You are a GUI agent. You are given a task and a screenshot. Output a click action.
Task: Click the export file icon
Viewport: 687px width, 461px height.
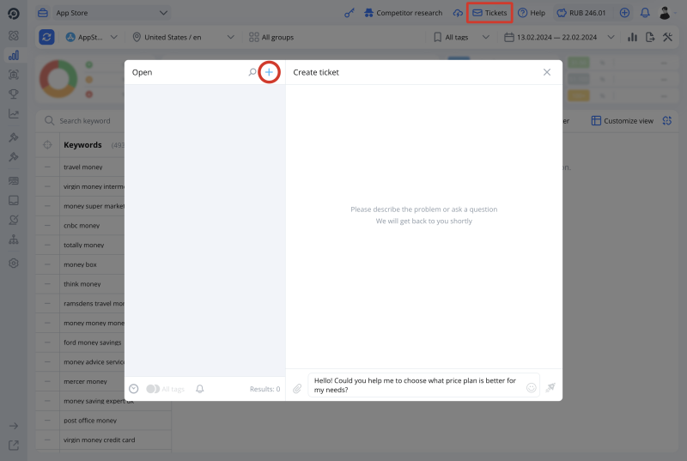650,37
